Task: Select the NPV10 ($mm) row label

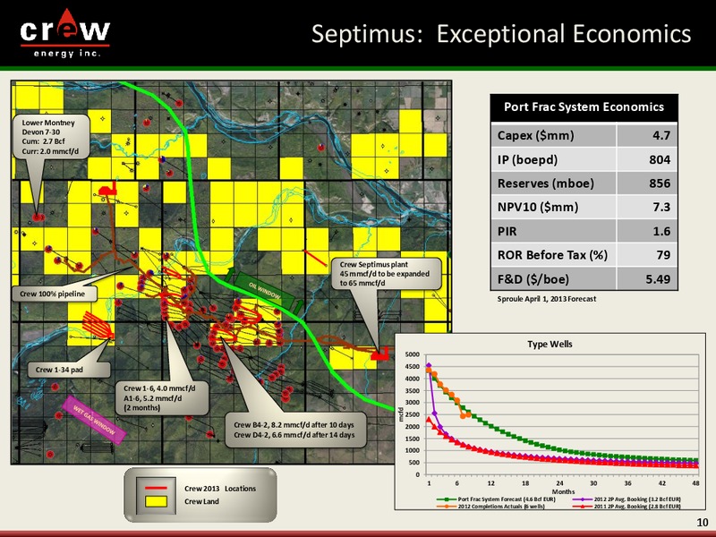Action: point(538,208)
